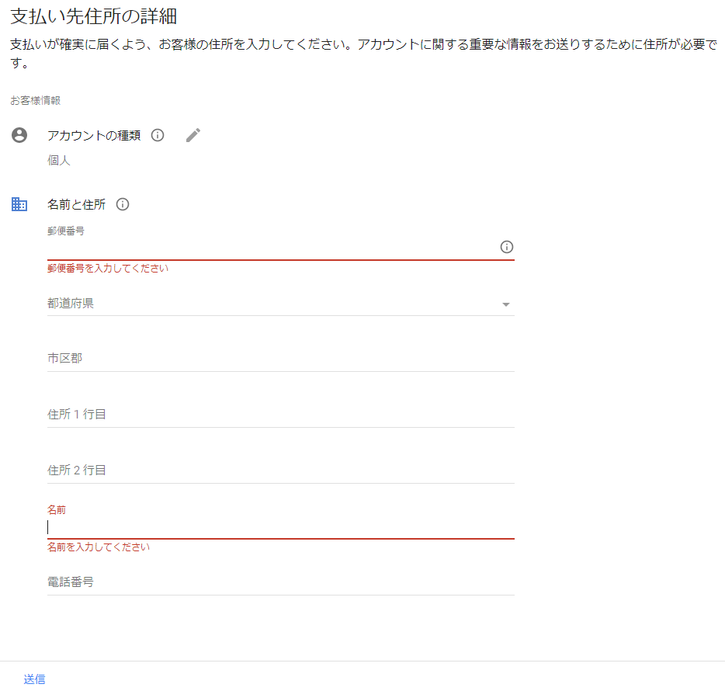
Task: Click info icon inside the postal code field
Action: click(507, 247)
